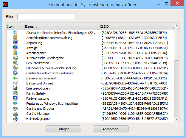Select the Dateiversionsverlauf icon
The image size is (186, 138).
pyautogui.click(x=15, y=78)
